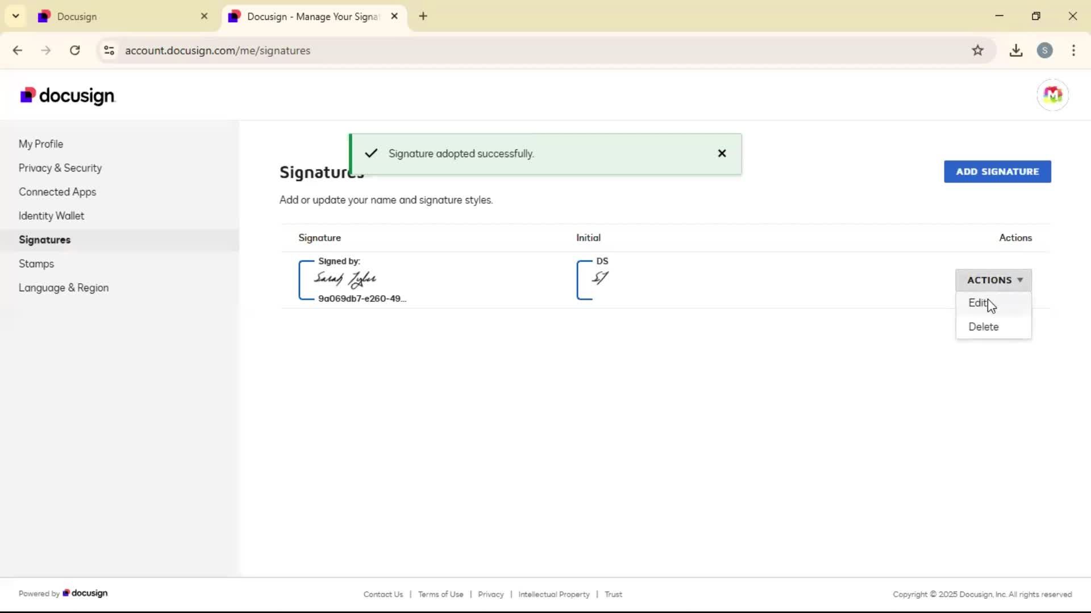Click the Sarah signature image
This screenshot has width=1091, height=613.
point(345,279)
